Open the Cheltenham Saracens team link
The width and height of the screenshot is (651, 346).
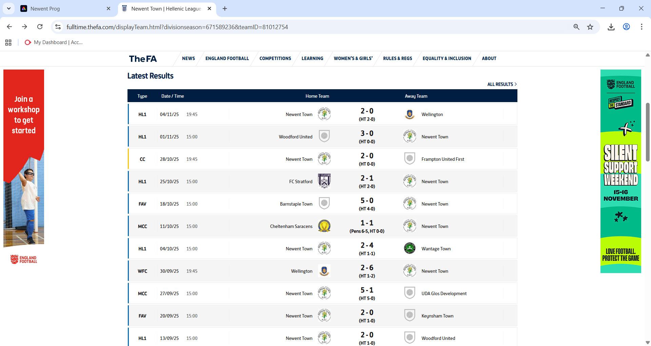(x=291, y=226)
